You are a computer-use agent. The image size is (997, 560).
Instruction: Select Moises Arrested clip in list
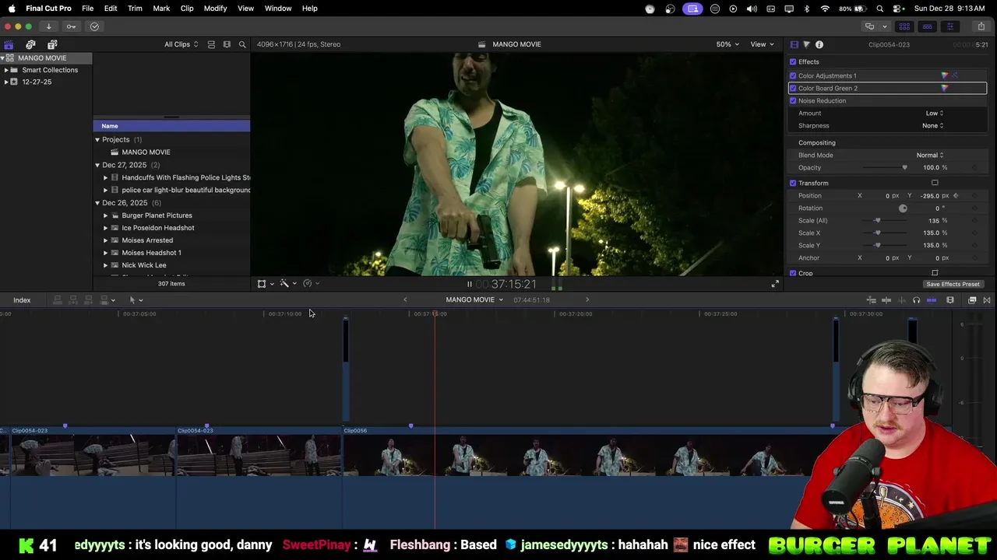(147, 240)
